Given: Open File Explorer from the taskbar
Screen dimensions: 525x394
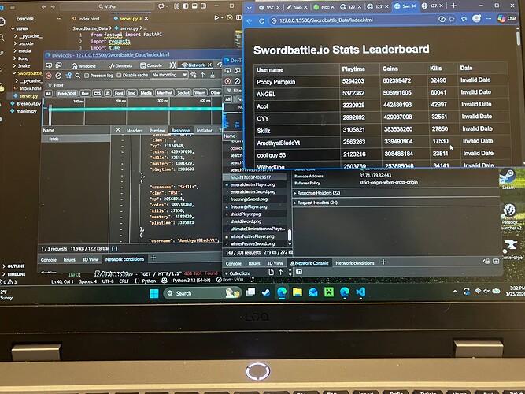Looking at the screenshot, I should (298, 292).
